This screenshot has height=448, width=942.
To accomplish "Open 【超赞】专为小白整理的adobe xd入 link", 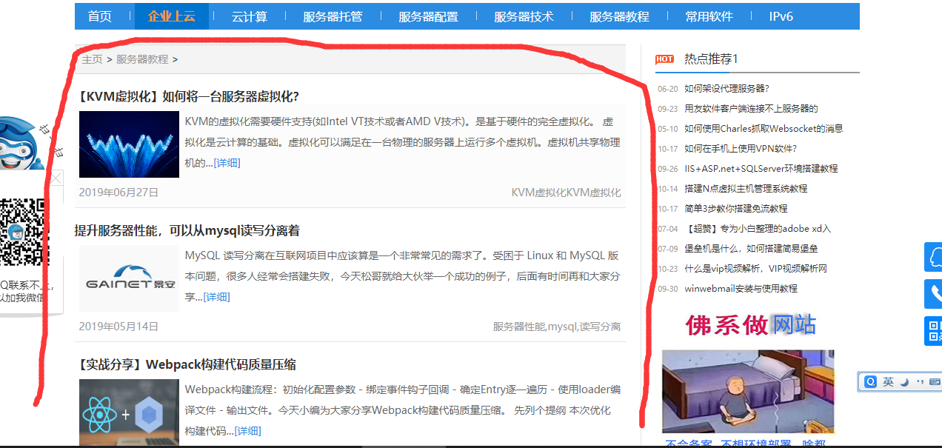I will coord(758,229).
